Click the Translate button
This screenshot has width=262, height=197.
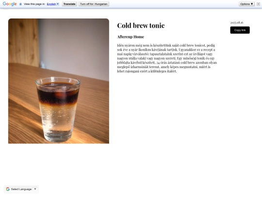[69, 4]
